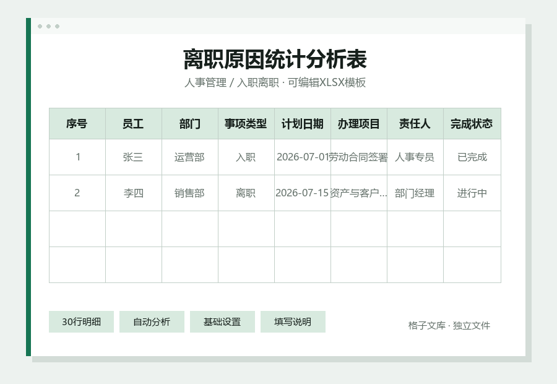Viewport: 557px width, 384px height.
Task: Click the title 离职原因统计分析表
Action: [x=275, y=59]
